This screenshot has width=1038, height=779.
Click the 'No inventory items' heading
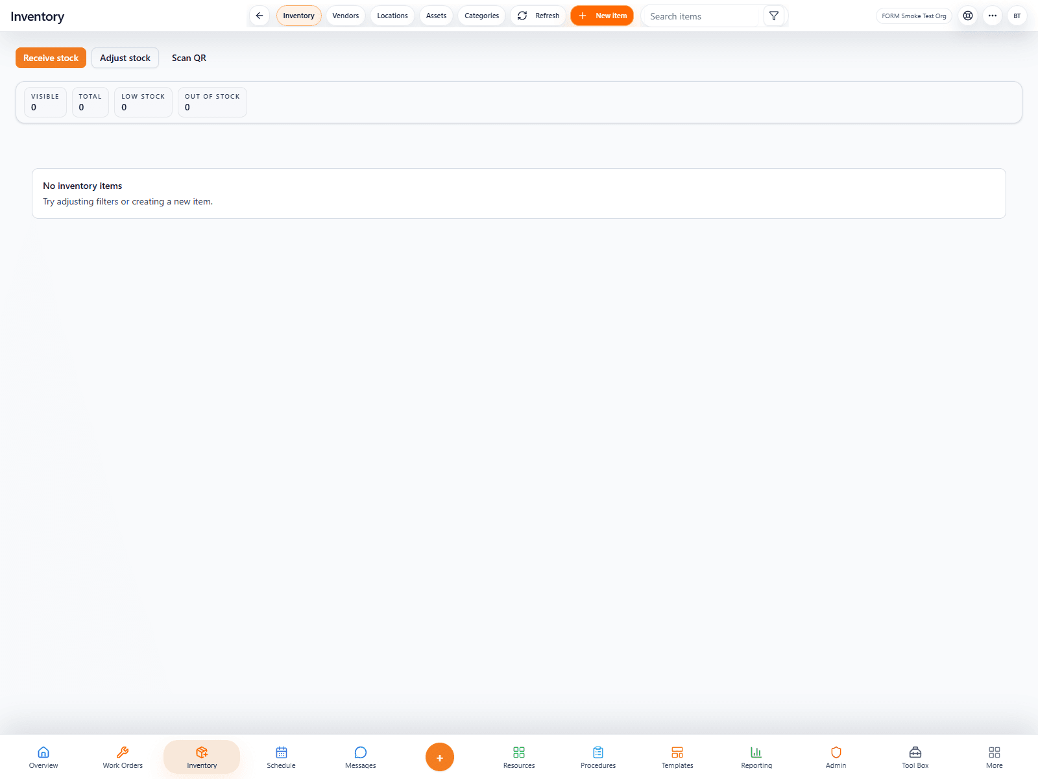(82, 186)
